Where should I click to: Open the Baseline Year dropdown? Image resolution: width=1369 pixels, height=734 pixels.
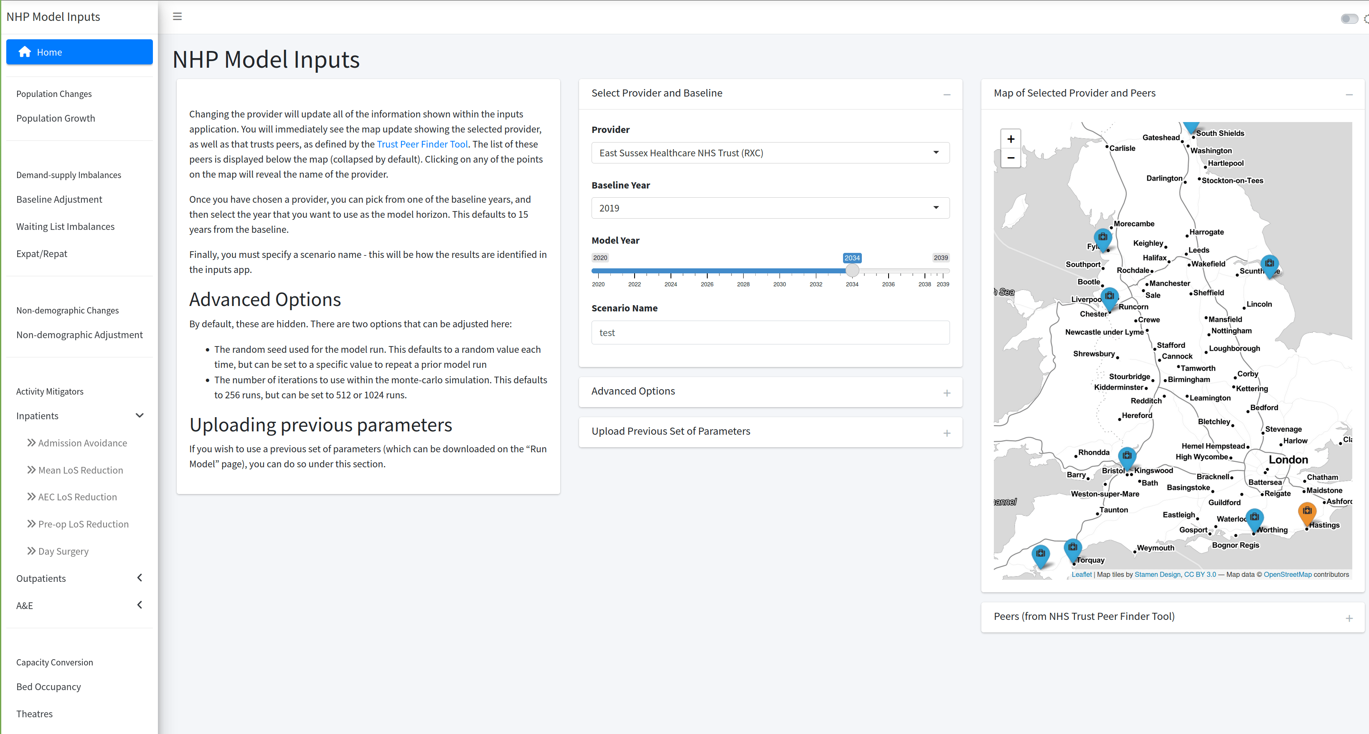click(x=770, y=208)
